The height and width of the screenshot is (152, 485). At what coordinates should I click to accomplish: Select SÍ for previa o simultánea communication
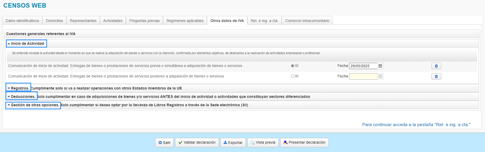tap(292, 66)
